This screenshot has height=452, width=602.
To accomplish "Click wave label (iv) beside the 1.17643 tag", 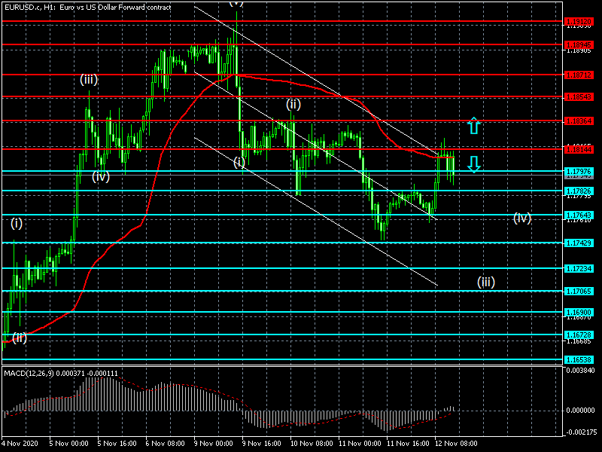I will 522,218.
